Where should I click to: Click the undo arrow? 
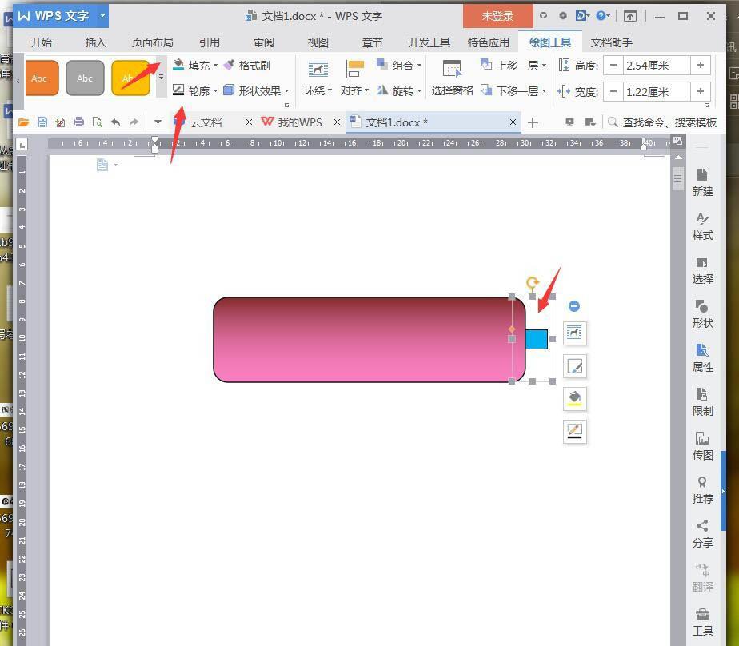point(115,122)
